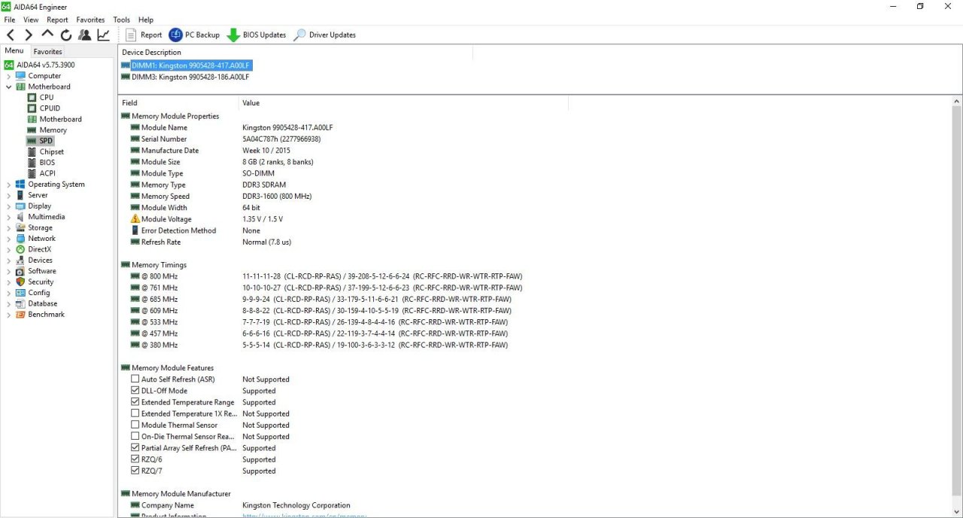Expand the Operating System node

(9, 184)
